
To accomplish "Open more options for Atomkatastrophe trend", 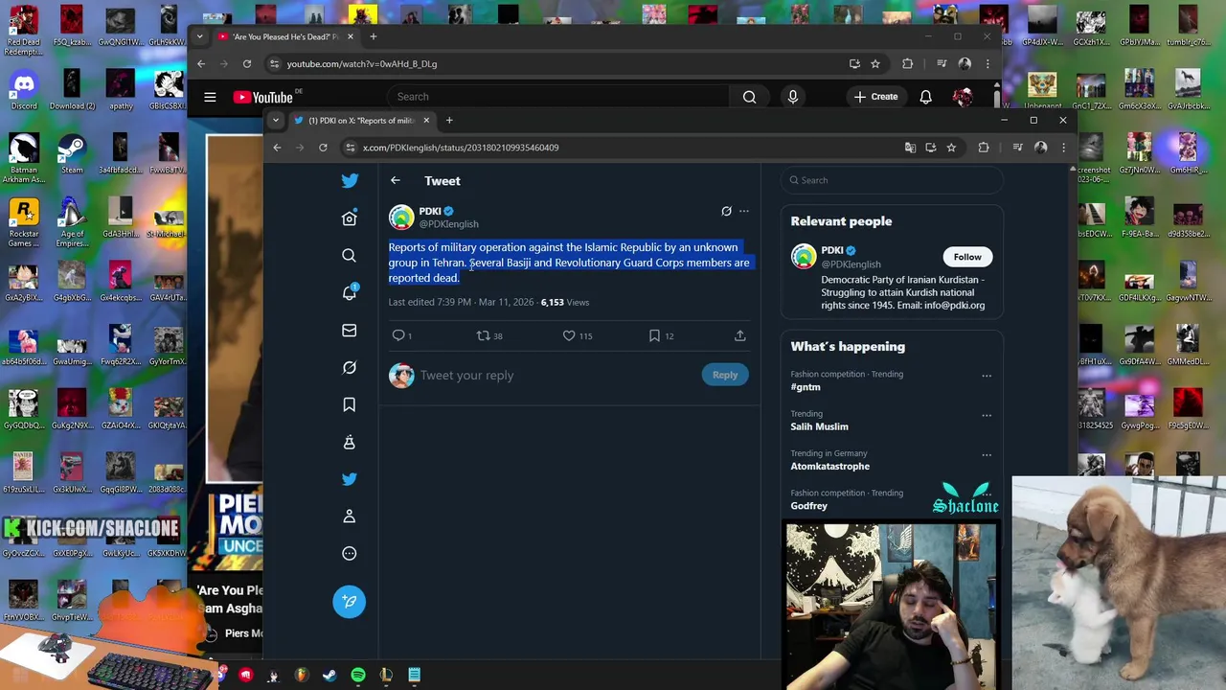I will 987,455.
